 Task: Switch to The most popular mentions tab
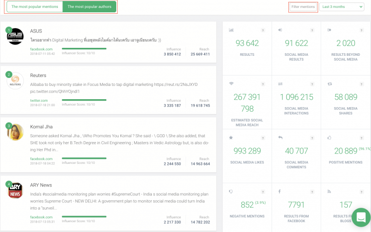35,6
